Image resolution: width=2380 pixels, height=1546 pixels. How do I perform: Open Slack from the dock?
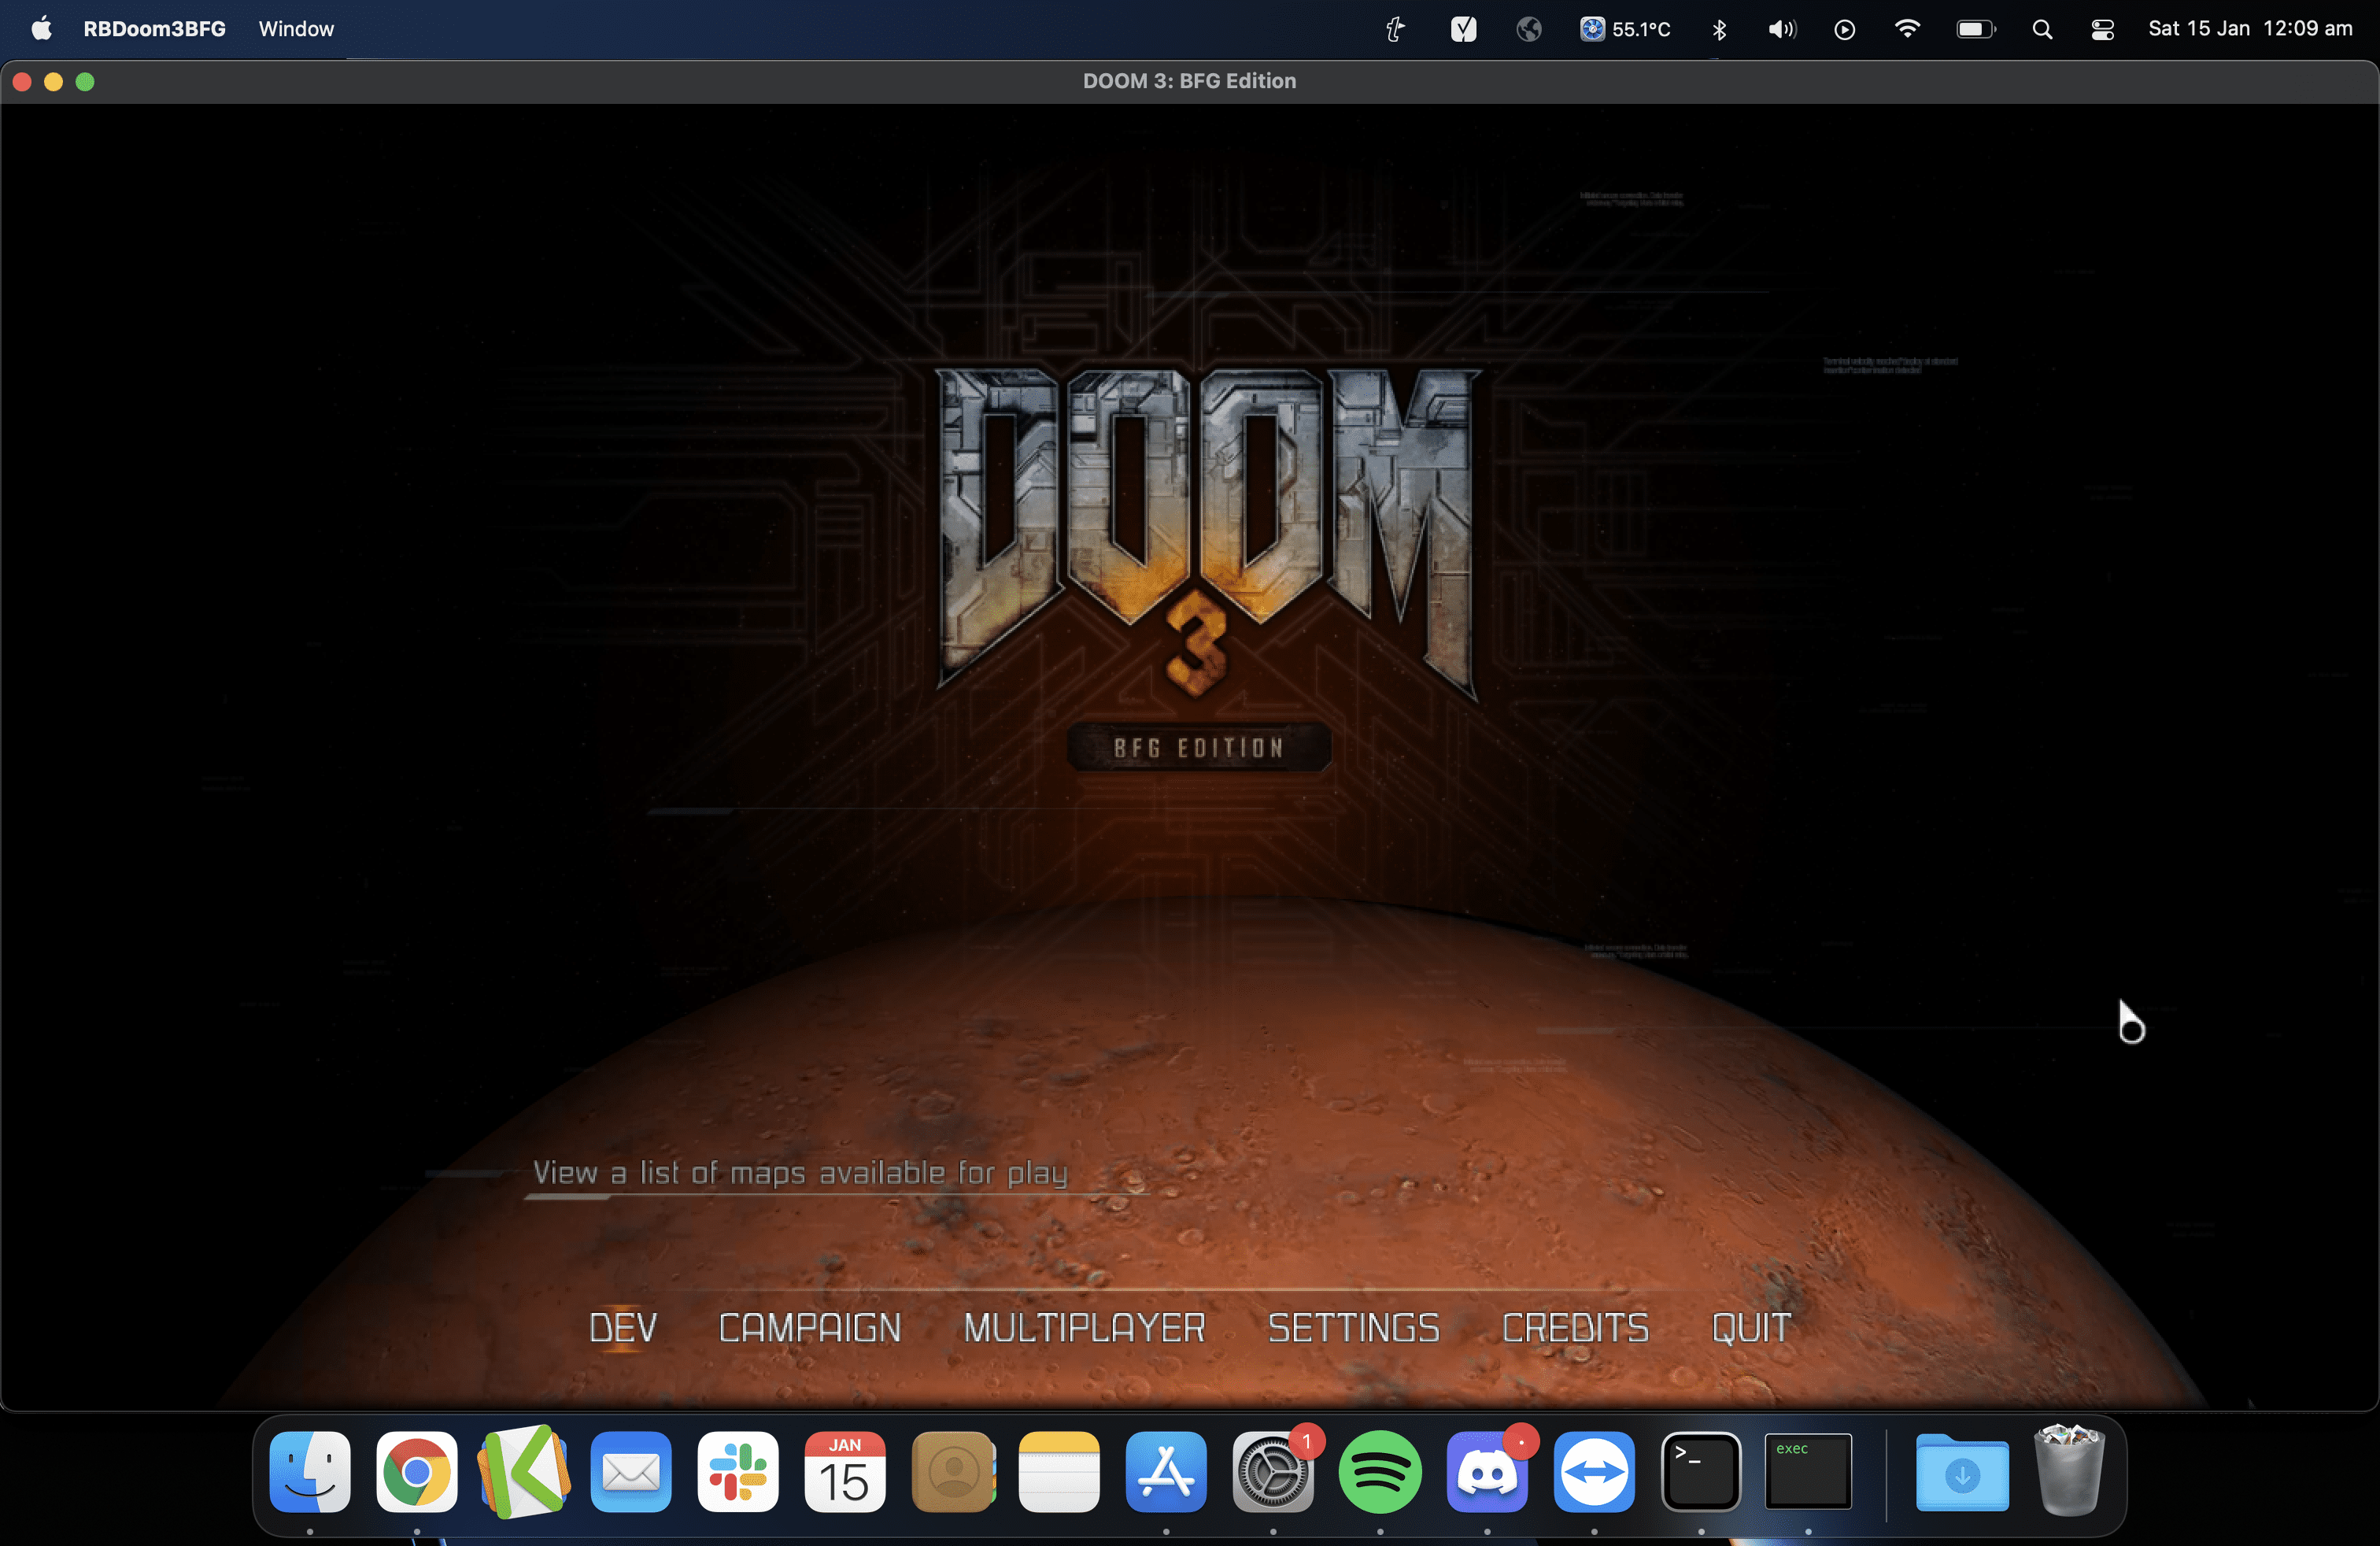[738, 1472]
